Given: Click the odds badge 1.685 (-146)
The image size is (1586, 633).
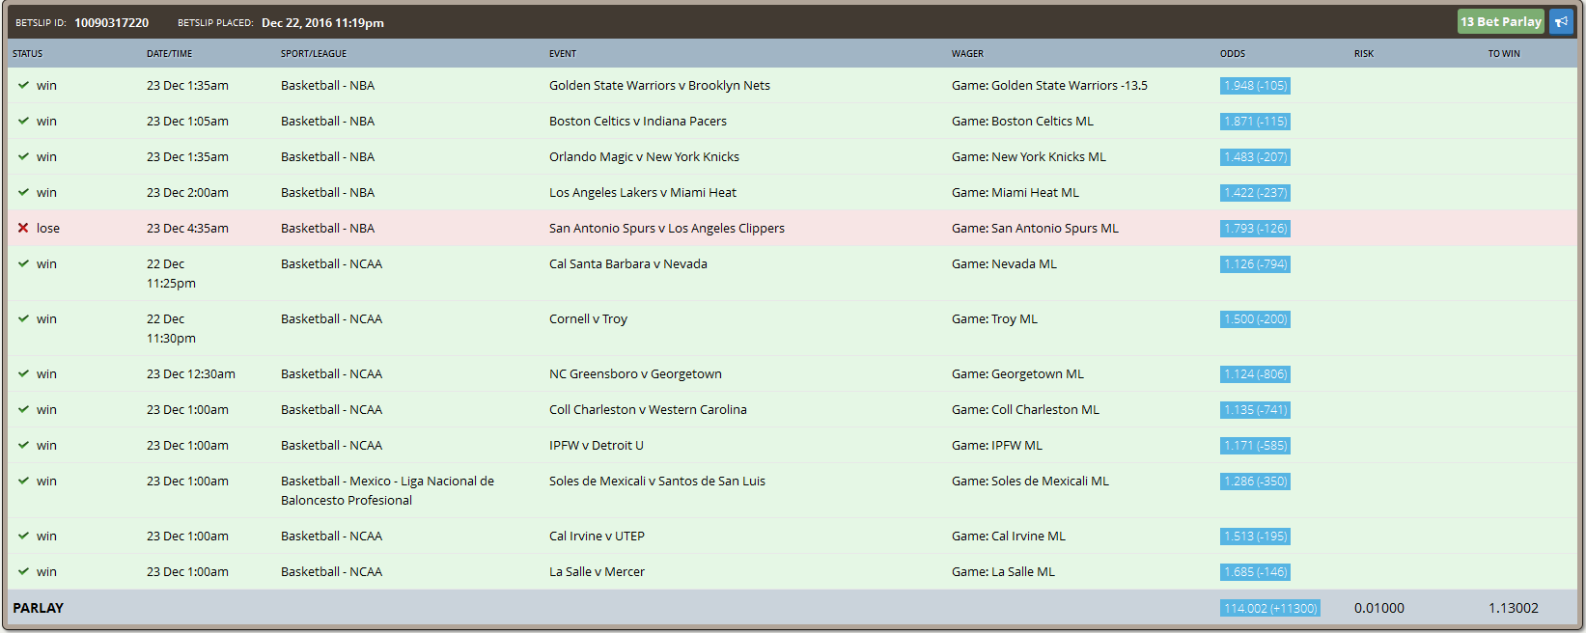Looking at the screenshot, I should pos(1255,572).
